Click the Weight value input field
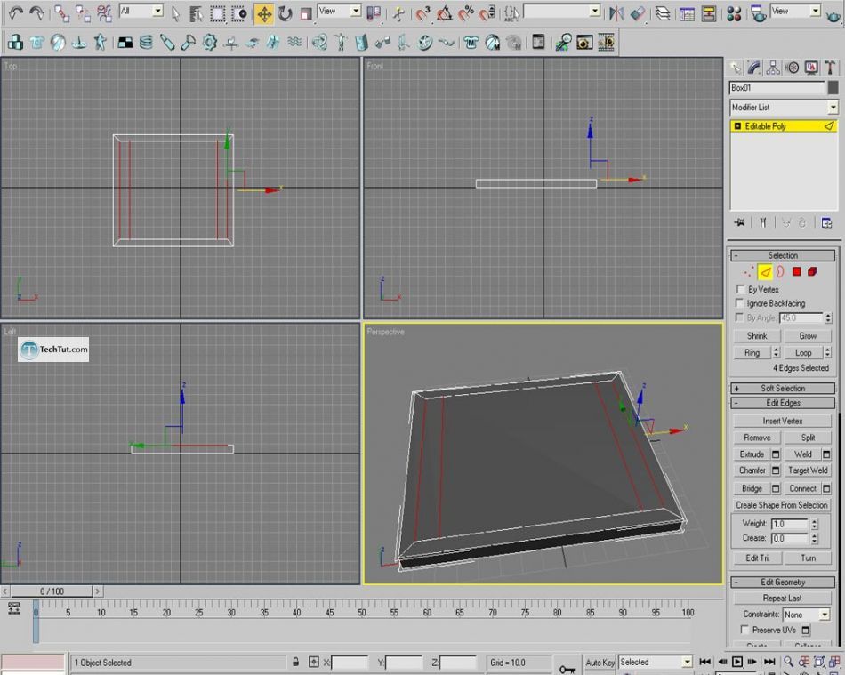Viewport: 845px width, 675px height. pos(790,524)
